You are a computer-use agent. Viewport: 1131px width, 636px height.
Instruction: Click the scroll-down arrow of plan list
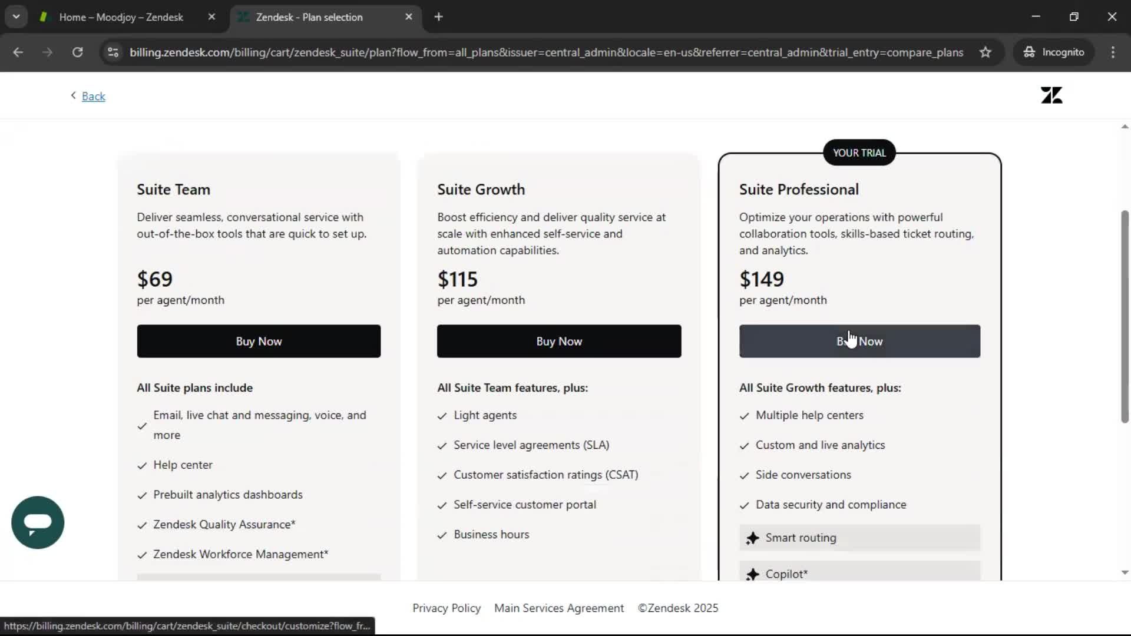[1125, 572]
